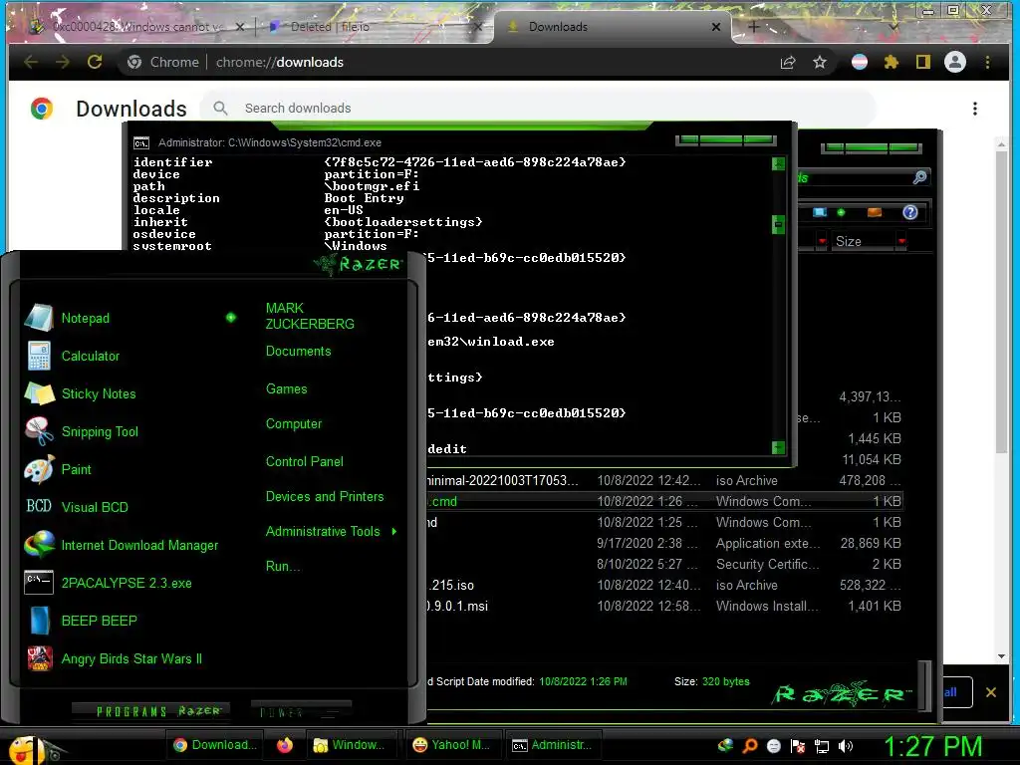This screenshot has width=1020, height=765.
Task: Go back in Chrome
Action: [31, 62]
